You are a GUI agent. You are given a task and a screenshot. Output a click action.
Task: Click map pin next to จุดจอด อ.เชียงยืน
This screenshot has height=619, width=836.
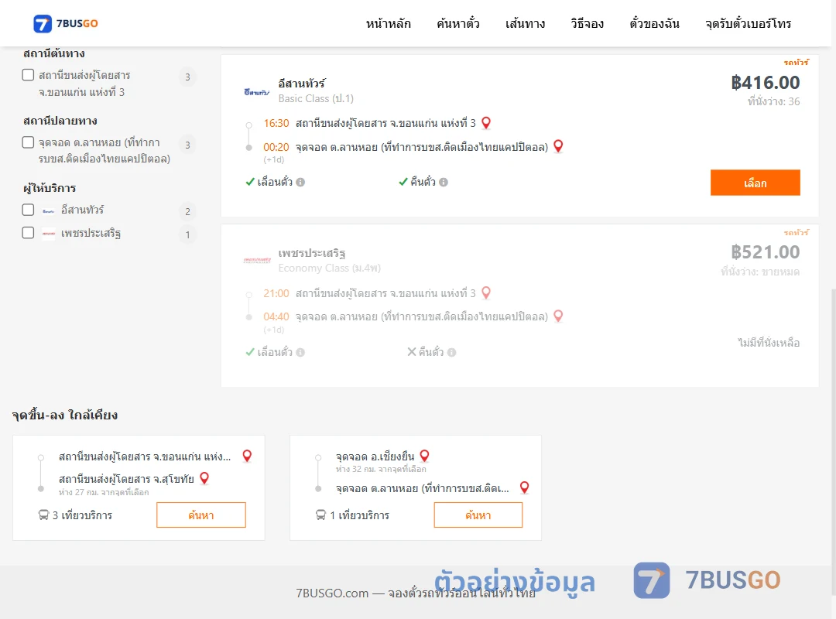424,456
